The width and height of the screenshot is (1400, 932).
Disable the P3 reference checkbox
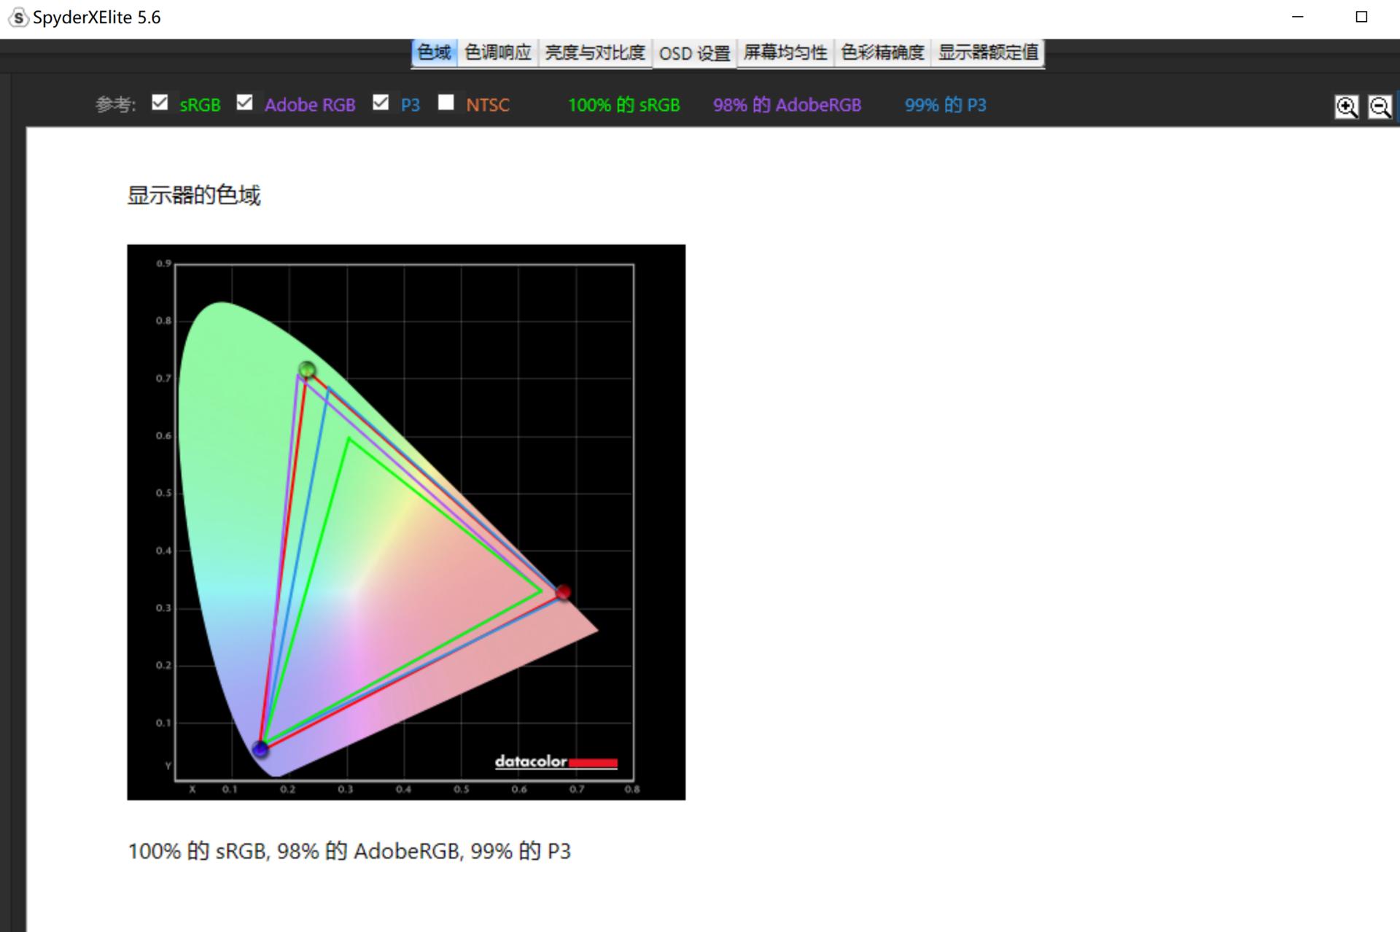[381, 103]
